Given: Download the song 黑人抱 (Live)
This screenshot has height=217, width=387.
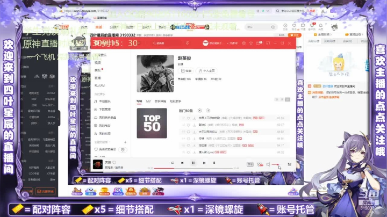Looking at the screenshot, I should tap(194, 153).
